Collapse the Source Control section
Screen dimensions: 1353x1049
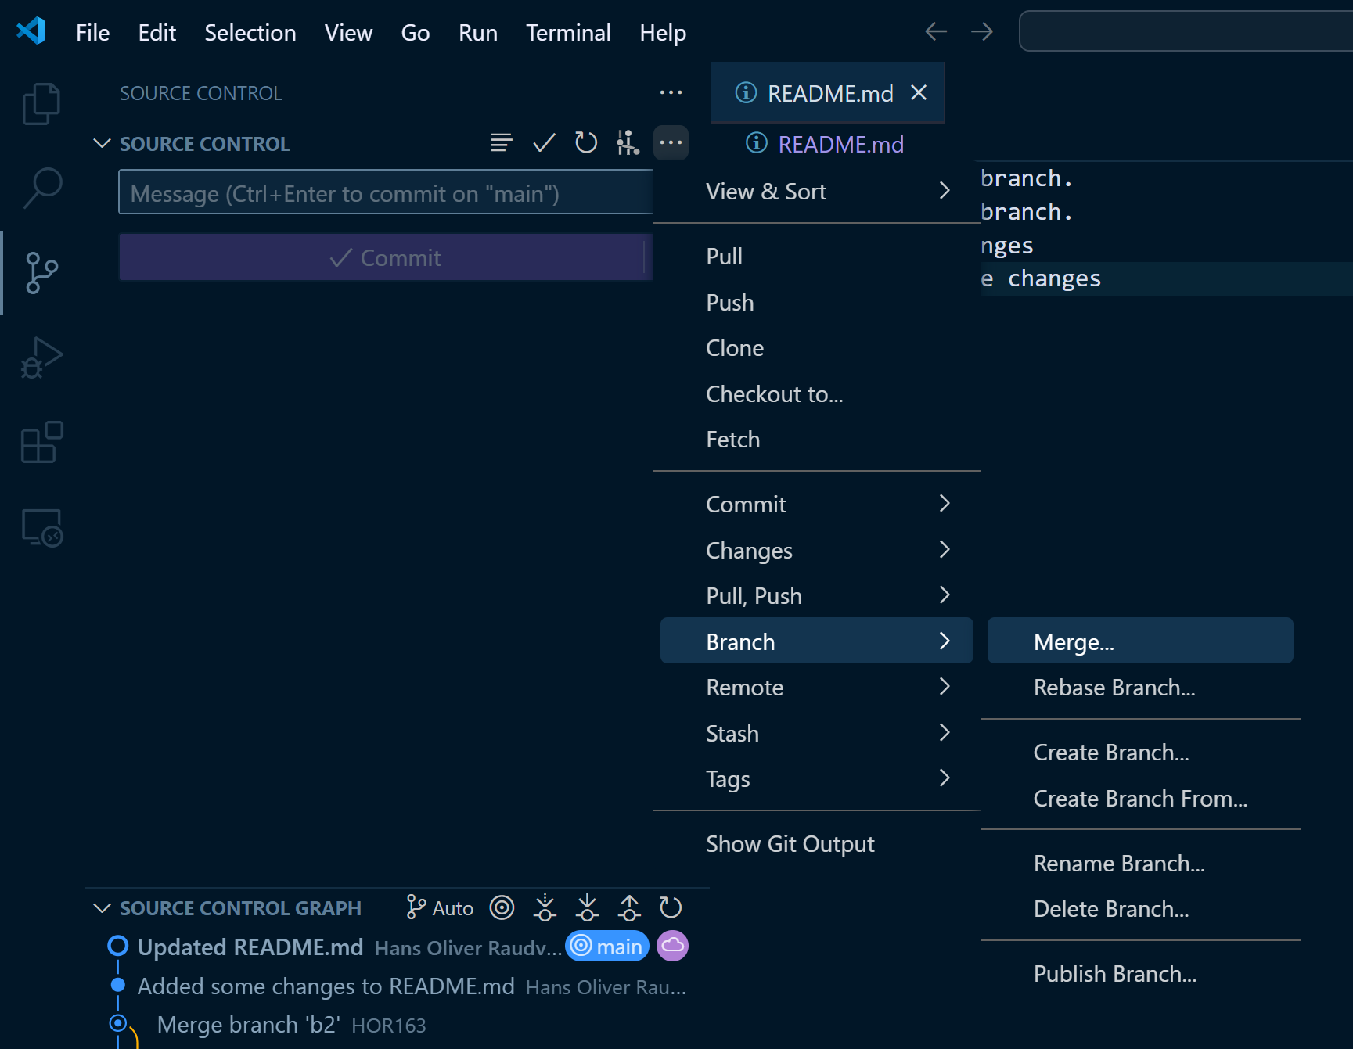click(102, 143)
